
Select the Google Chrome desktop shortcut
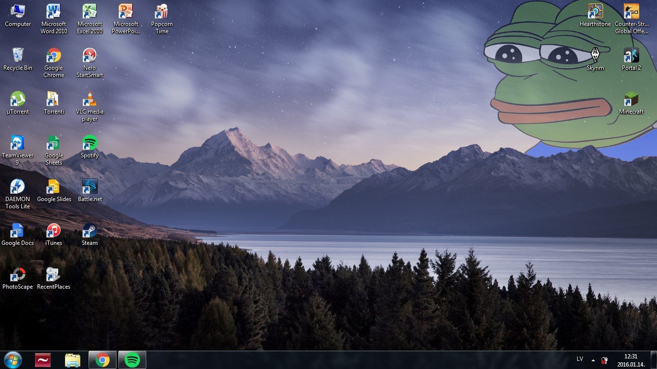[54, 63]
